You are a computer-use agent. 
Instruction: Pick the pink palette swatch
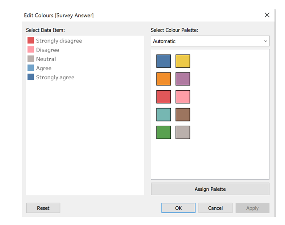[x=183, y=96]
